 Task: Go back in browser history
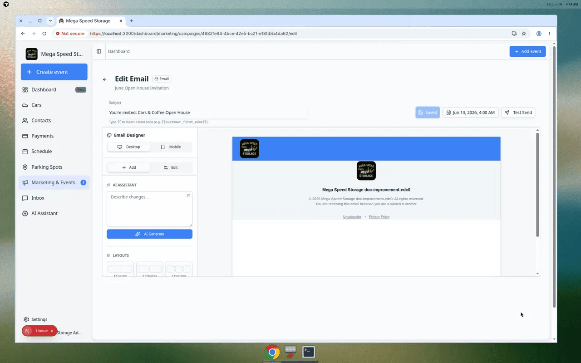[23, 34]
